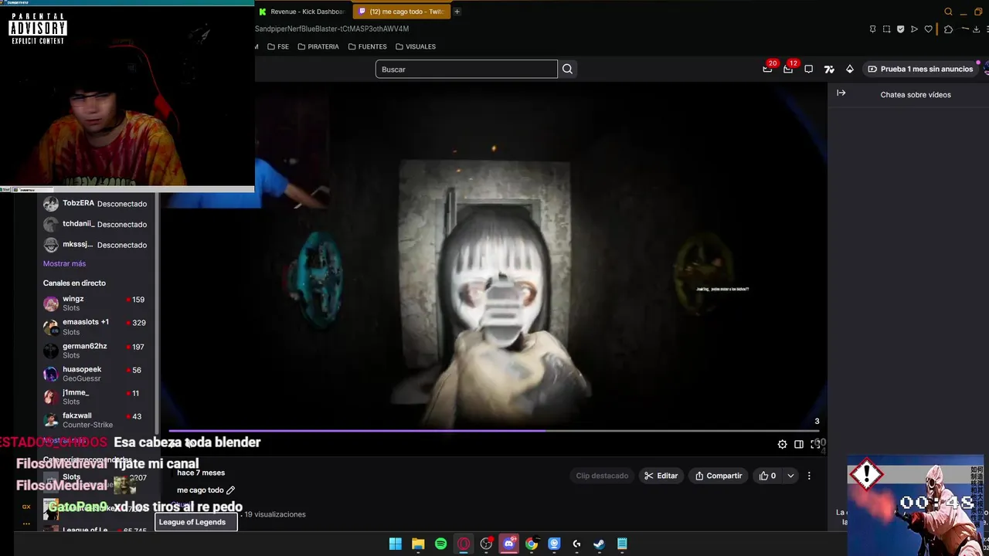Click Prueba 1 mes sin anuncios button

(920, 69)
